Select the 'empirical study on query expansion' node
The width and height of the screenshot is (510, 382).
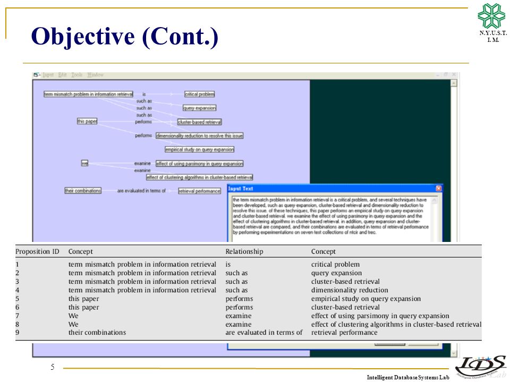coord(199,150)
